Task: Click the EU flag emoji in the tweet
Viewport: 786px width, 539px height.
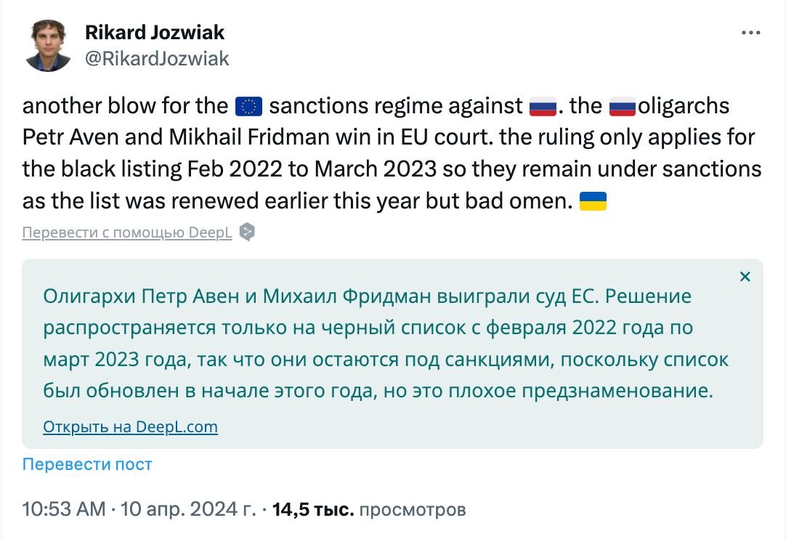Action: pyautogui.click(x=249, y=107)
